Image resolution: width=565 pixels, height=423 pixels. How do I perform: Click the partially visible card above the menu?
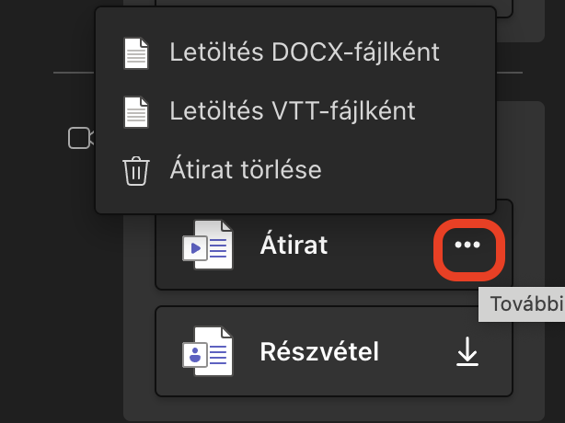coord(504,8)
